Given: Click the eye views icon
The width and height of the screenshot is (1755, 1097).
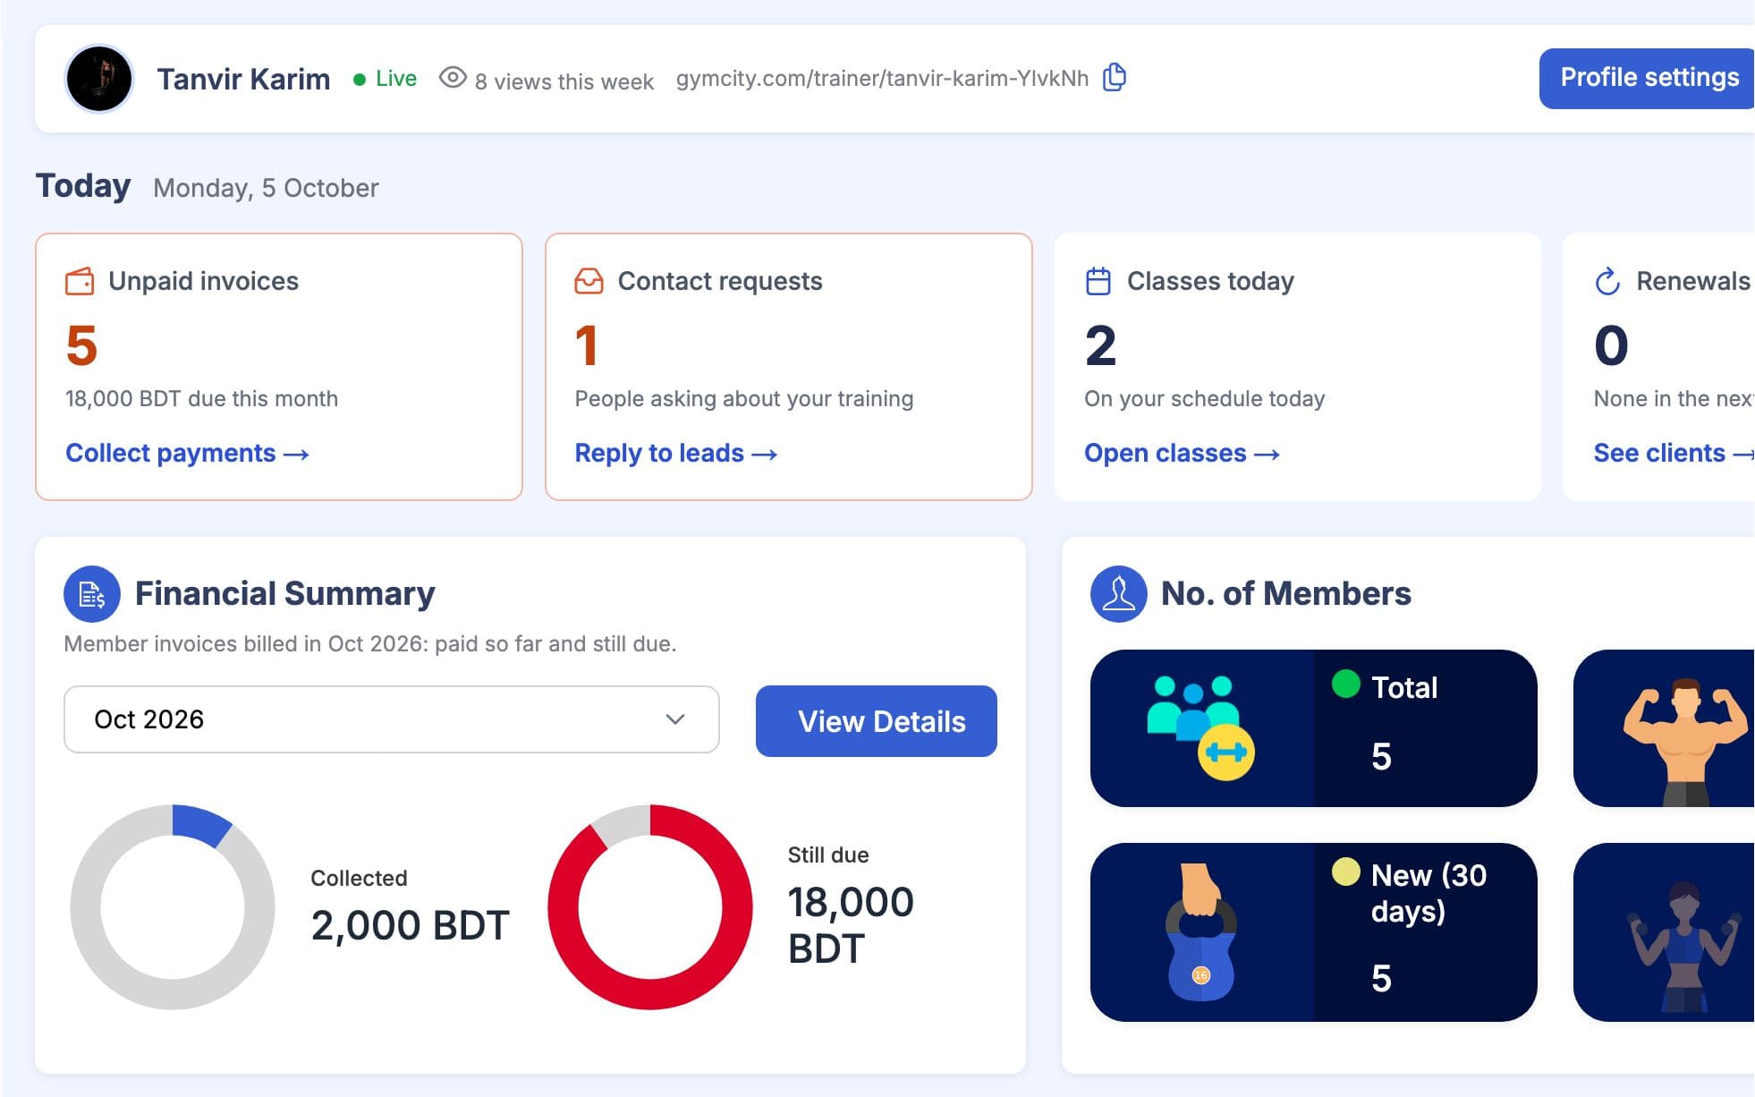Looking at the screenshot, I should 453,78.
